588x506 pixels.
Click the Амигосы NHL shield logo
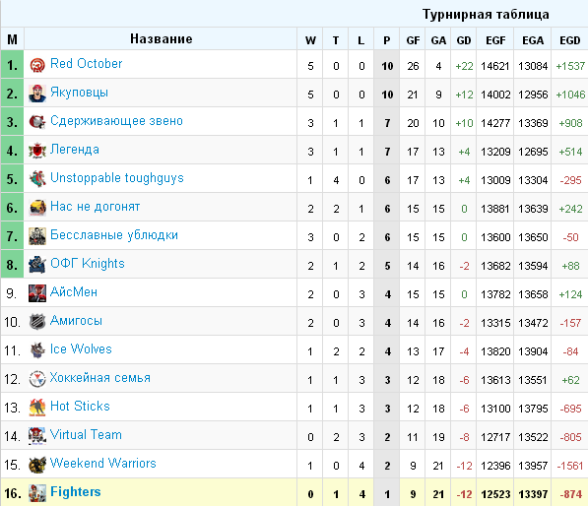point(37,322)
